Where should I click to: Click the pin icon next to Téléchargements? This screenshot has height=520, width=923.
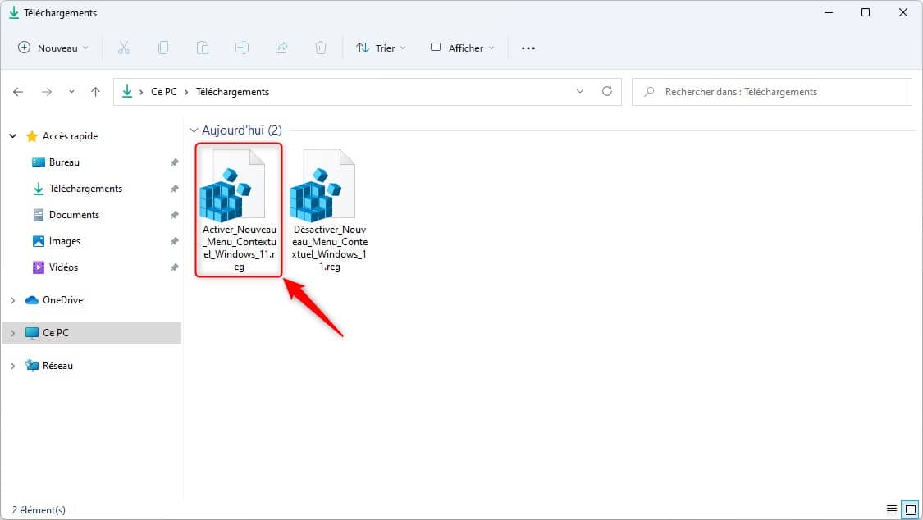pyautogui.click(x=174, y=189)
